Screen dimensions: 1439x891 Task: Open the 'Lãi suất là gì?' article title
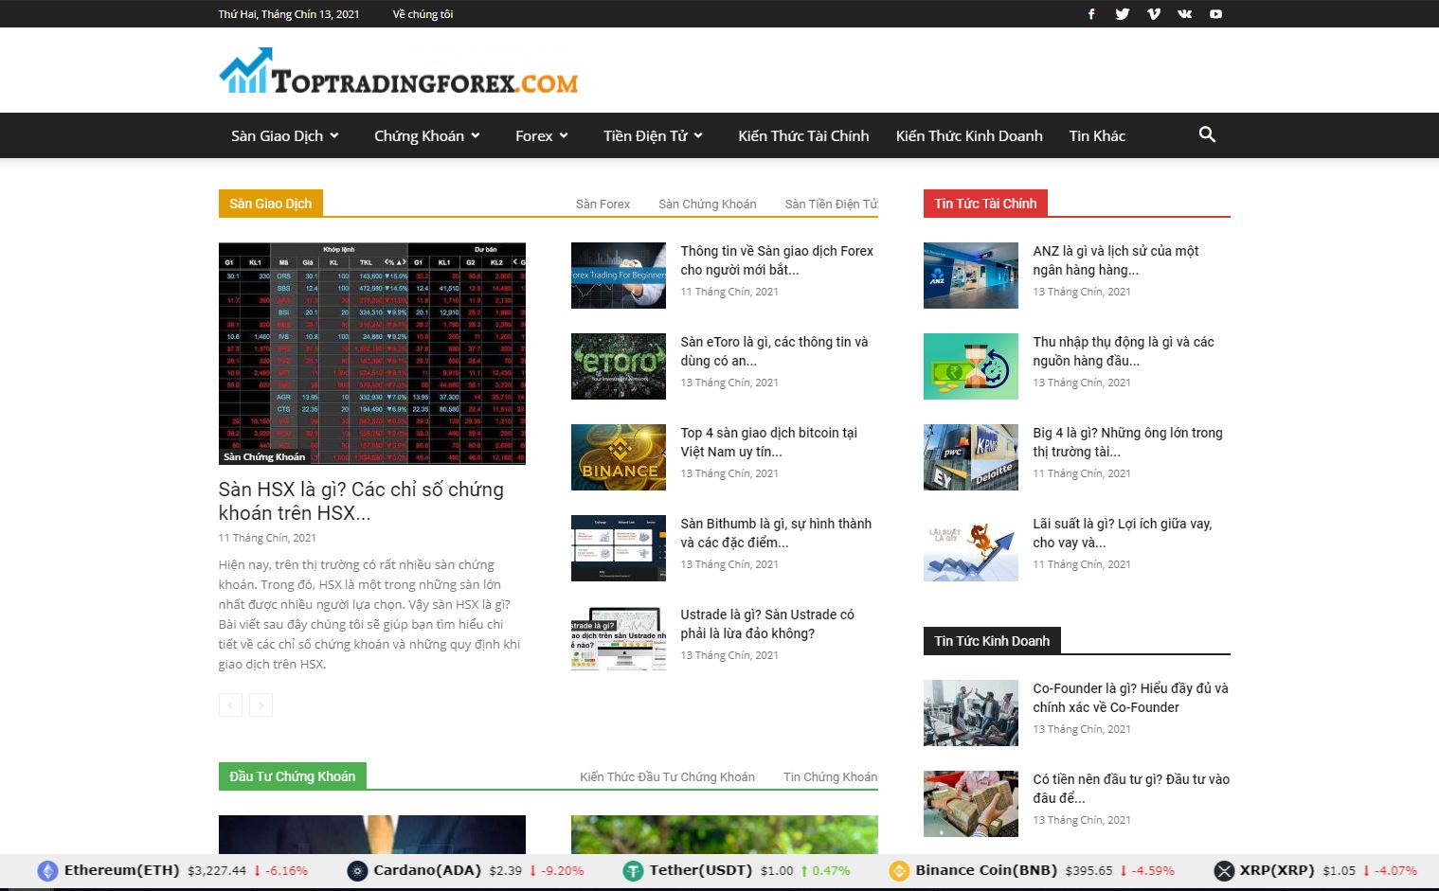(x=1123, y=533)
